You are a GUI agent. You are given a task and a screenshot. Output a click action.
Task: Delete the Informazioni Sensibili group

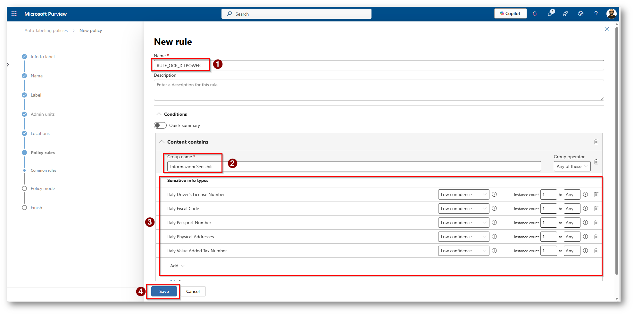596,162
